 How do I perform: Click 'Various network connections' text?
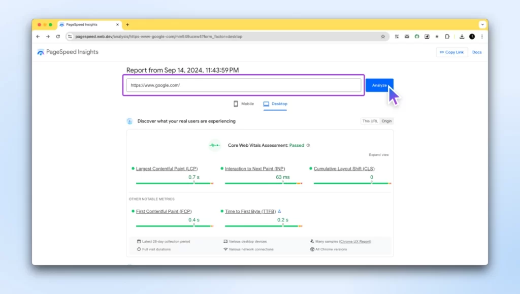(x=251, y=249)
